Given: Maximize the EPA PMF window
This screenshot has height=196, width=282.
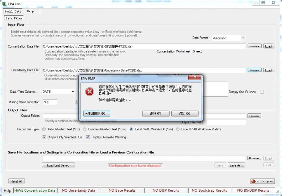Looking at the screenshot, I should 263,3.
